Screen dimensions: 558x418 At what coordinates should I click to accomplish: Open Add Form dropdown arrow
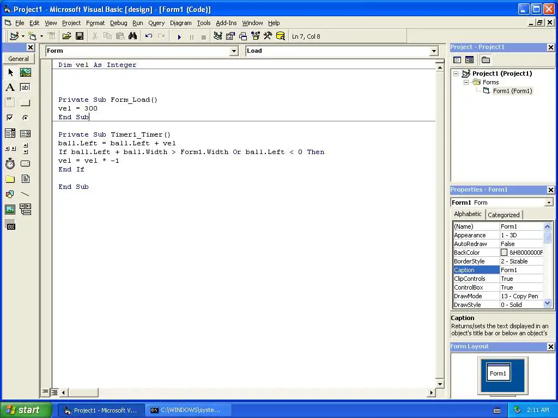pyautogui.click(x=41, y=36)
